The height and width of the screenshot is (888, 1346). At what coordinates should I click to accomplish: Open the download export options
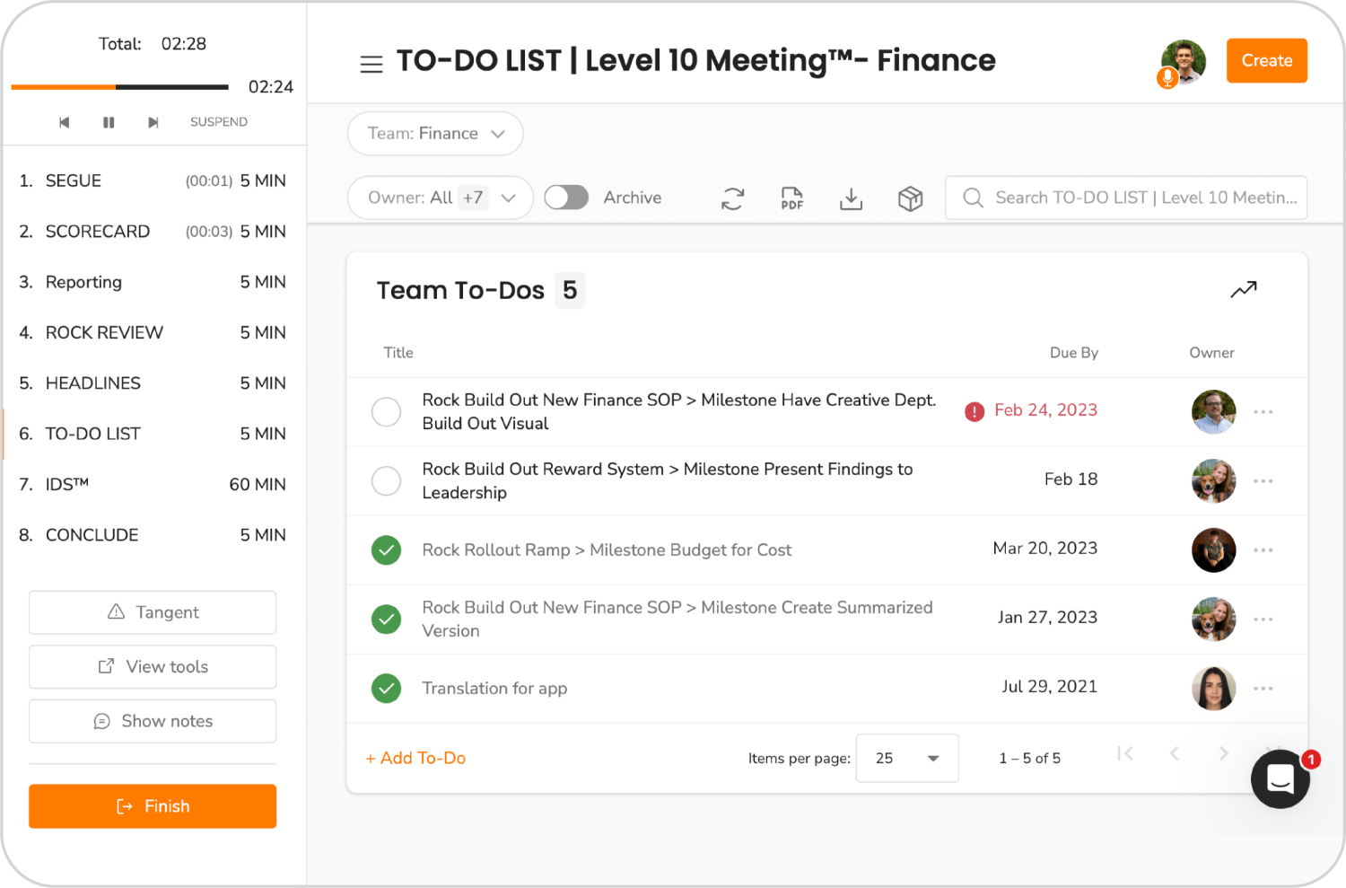[851, 198]
